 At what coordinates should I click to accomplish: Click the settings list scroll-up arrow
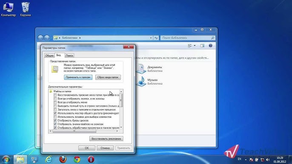pyautogui.click(x=121, y=91)
